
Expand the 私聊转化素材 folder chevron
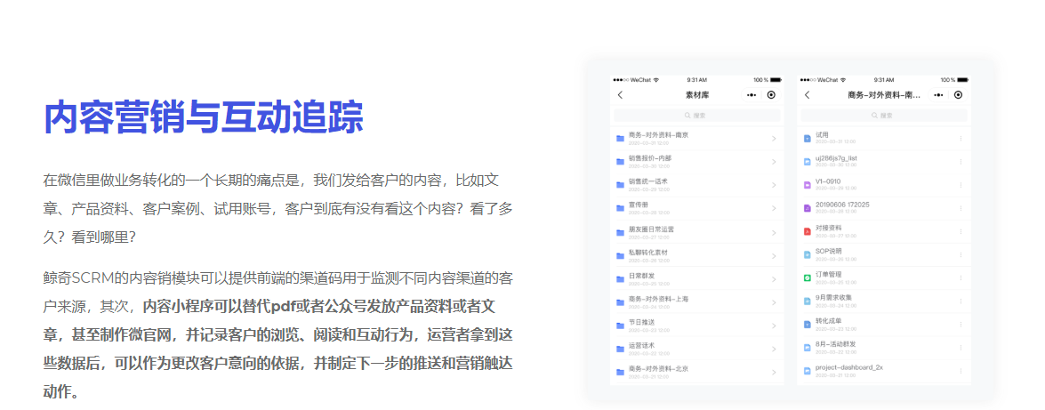(x=774, y=256)
